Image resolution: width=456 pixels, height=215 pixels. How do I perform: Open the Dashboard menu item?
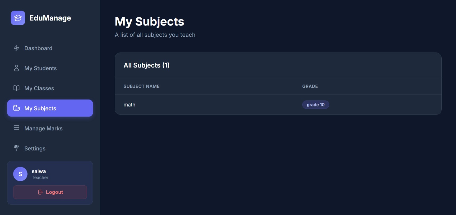click(x=38, y=48)
